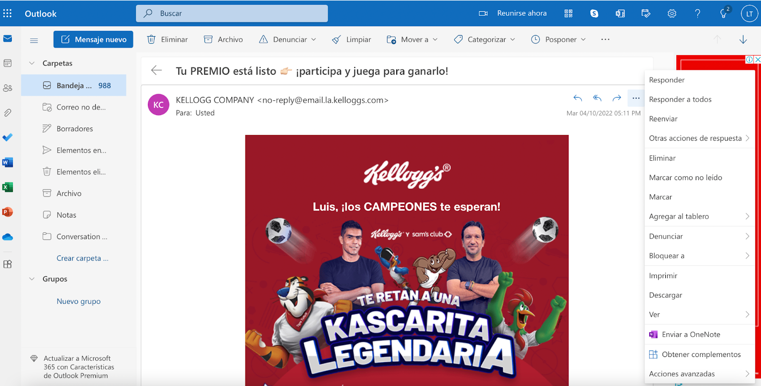
Task: Open the To Do checkmark icon
Action: (x=8, y=137)
